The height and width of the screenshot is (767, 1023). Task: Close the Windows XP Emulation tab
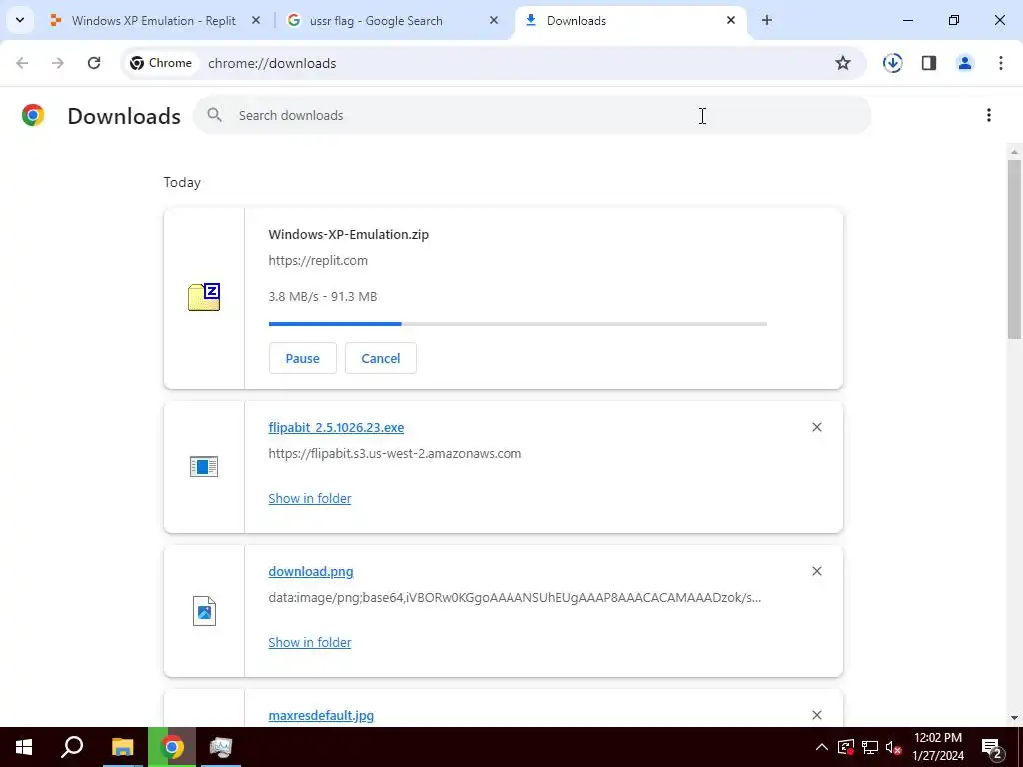click(x=256, y=20)
